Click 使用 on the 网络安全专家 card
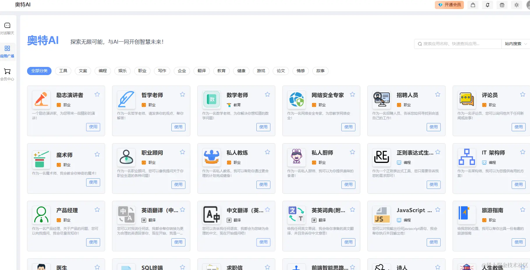 [348, 127]
